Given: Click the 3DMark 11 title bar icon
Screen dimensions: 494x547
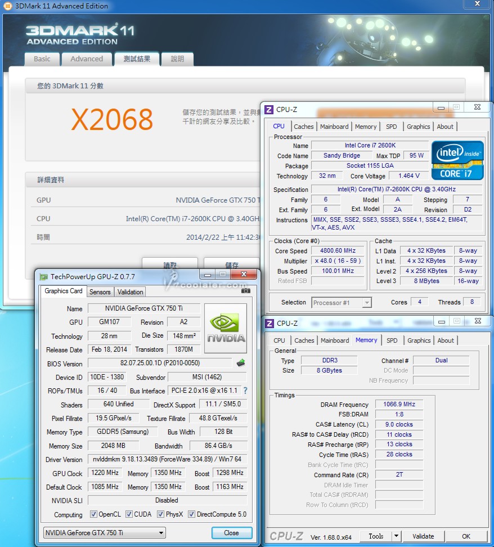Looking at the screenshot, I should [7, 6].
